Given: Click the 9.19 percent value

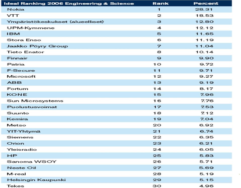Looking at the screenshot, I should click(206, 83).
